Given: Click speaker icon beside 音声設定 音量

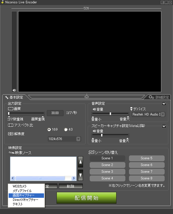Looking at the screenshot, I should (94, 109).
